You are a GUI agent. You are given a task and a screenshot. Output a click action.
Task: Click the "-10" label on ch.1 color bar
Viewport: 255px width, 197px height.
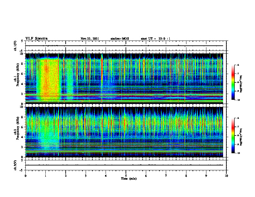click(x=238, y=100)
